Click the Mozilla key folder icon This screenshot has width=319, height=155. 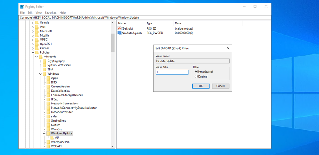[x=37, y=35]
